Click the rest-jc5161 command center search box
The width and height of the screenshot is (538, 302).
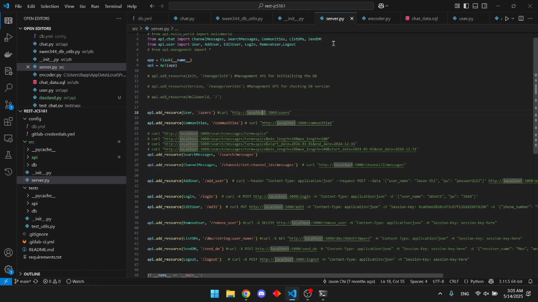pos(271,6)
